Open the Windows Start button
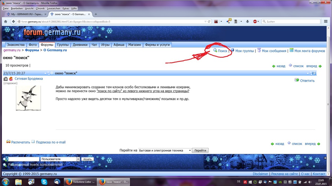Screen dimensions: 332x186 (6, 182)
